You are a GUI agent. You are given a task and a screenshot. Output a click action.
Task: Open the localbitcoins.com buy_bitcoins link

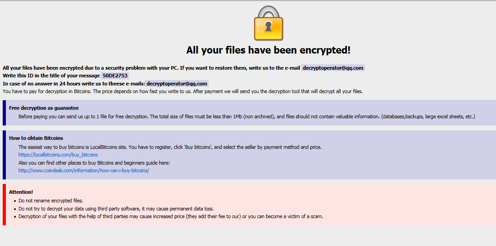(x=58, y=155)
